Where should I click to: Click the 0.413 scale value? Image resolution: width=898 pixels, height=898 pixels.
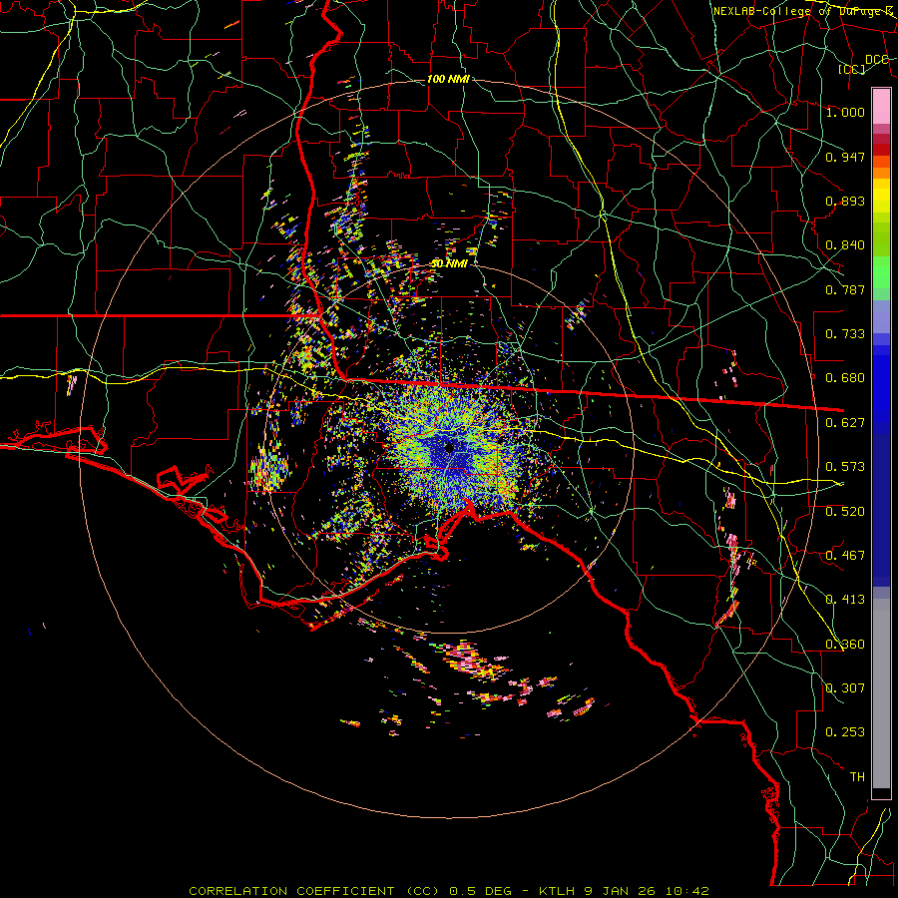point(845,600)
